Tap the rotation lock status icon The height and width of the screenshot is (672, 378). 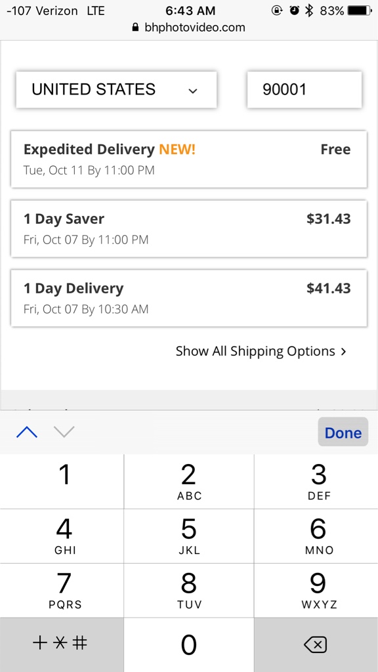[x=278, y=10]
